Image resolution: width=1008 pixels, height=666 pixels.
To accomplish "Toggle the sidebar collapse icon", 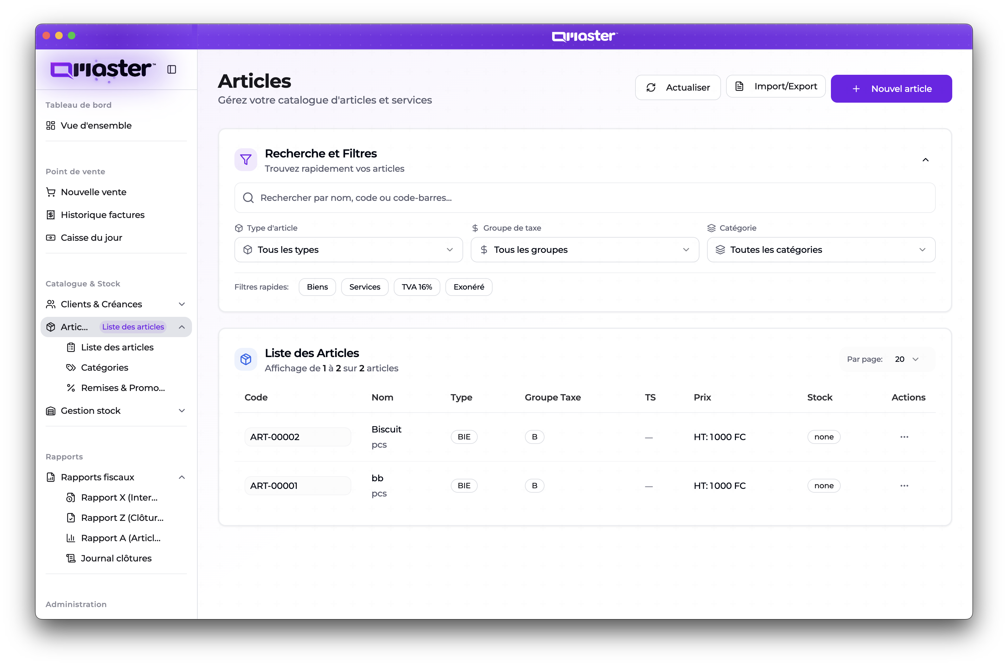I will click(172, 69).
